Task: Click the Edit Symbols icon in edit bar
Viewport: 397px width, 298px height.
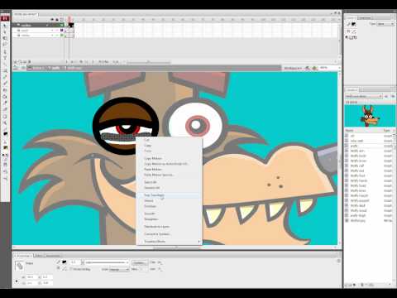Action: click(315, 68)
